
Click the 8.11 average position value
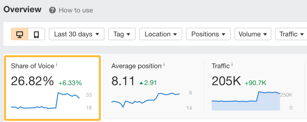[123, 81]
